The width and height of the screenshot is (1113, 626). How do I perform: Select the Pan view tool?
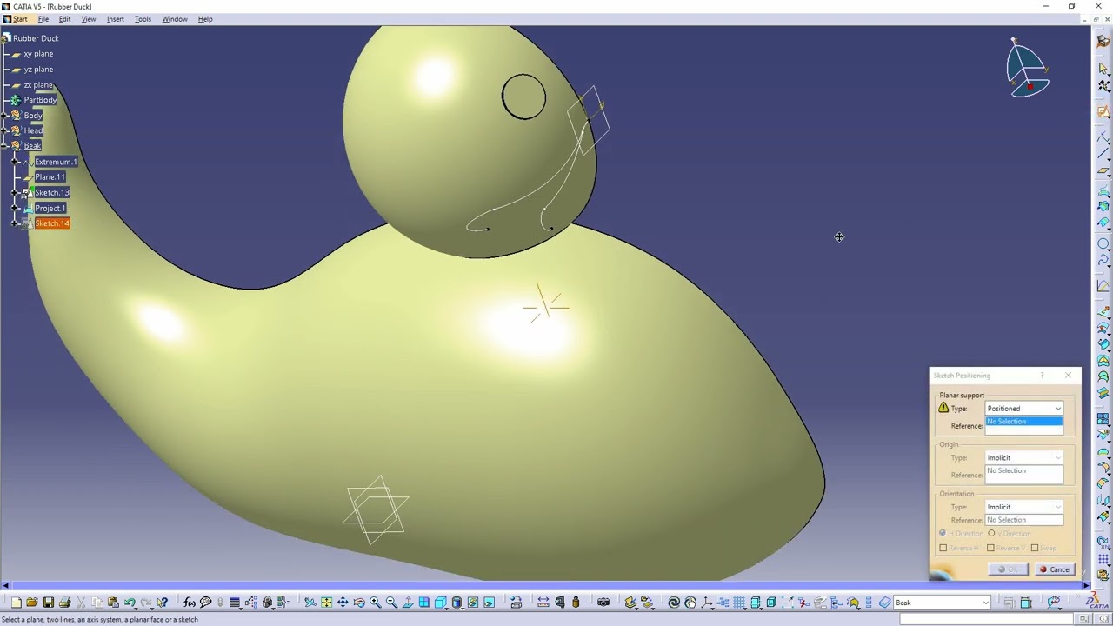coord(343,603)
